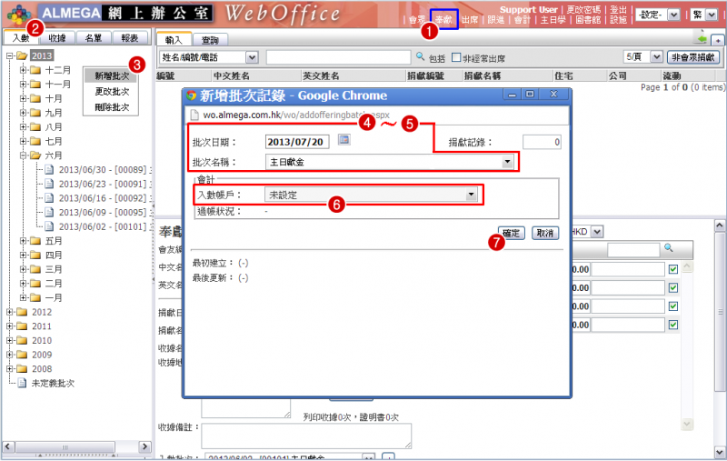727x461 pixels.
Task: Click the 收據備註 text area
Action: point(306,436)
